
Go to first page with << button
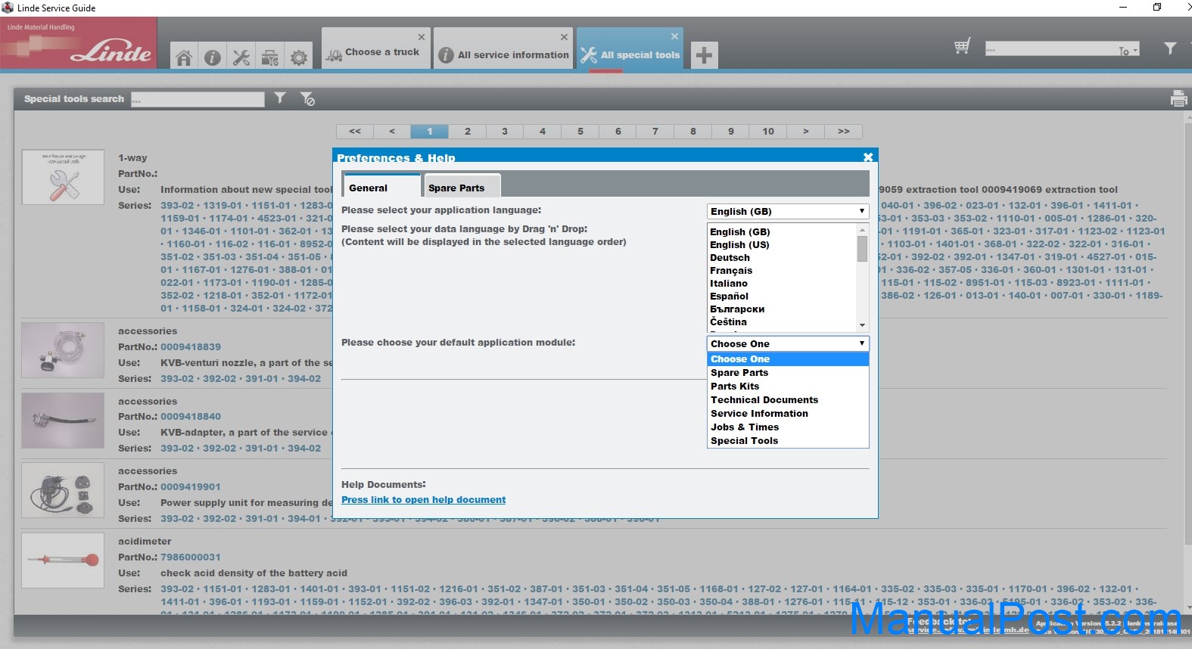click(x=355, y=132)
